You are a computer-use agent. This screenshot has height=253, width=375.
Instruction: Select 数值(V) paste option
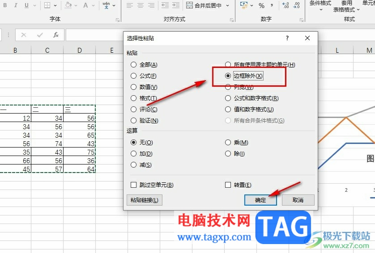(x=144, y=87)
